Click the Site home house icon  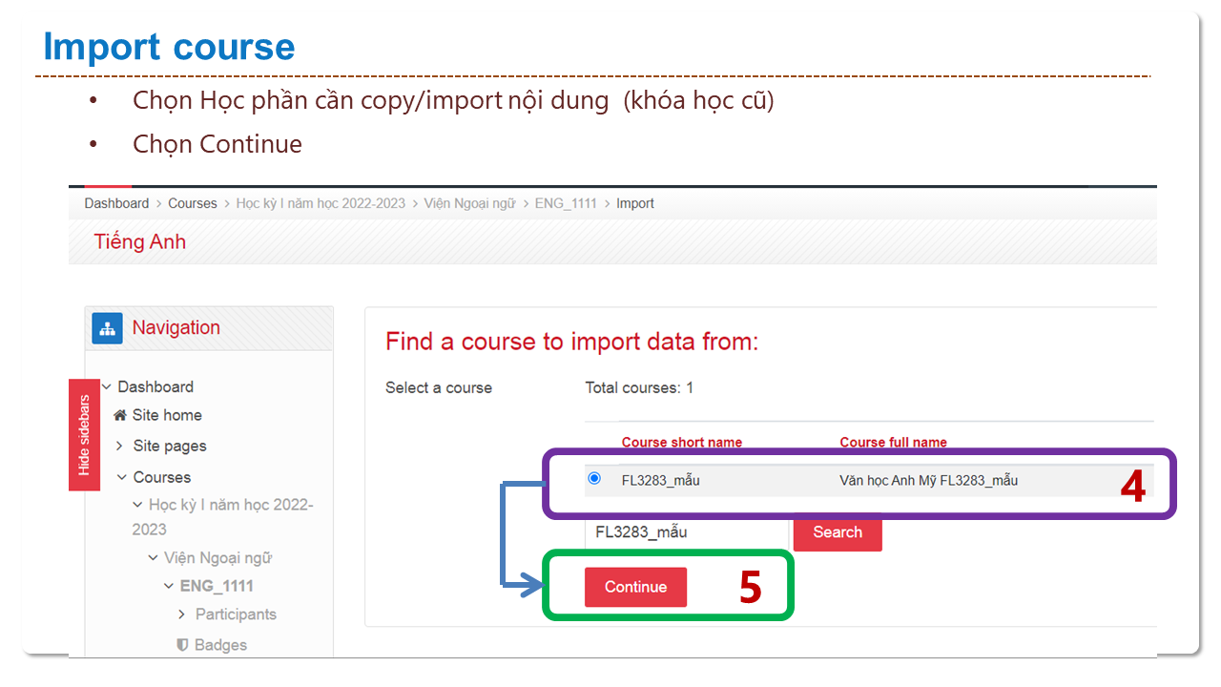point(120,415)
